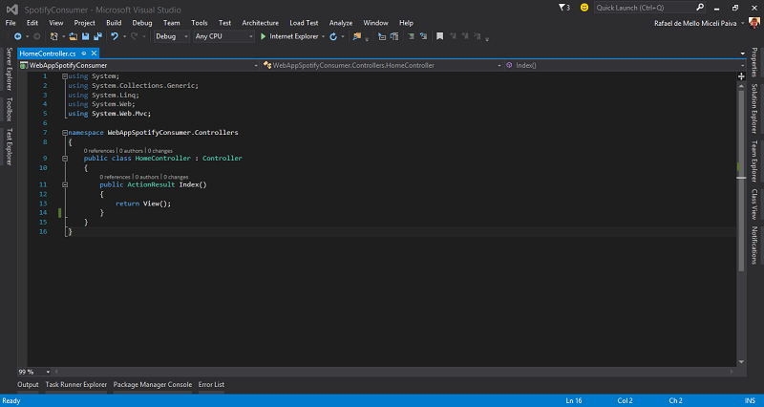Click the browser Refresh icon in toolbar

pos(333,36)
